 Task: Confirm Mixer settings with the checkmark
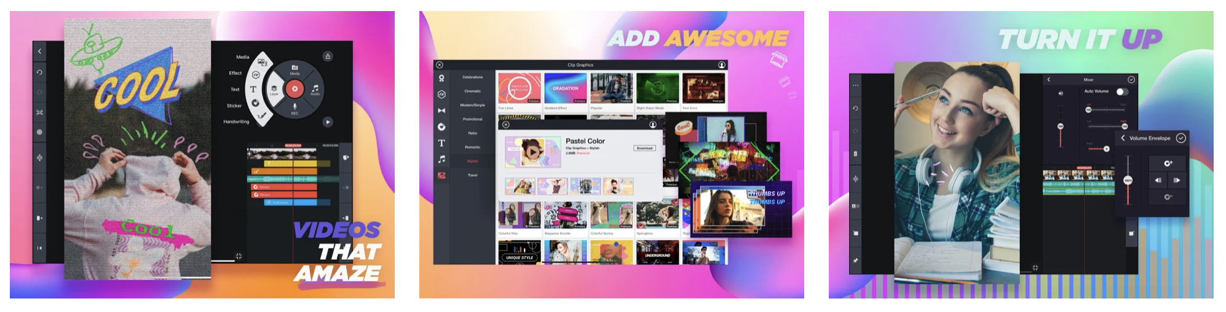point(1131,79)
